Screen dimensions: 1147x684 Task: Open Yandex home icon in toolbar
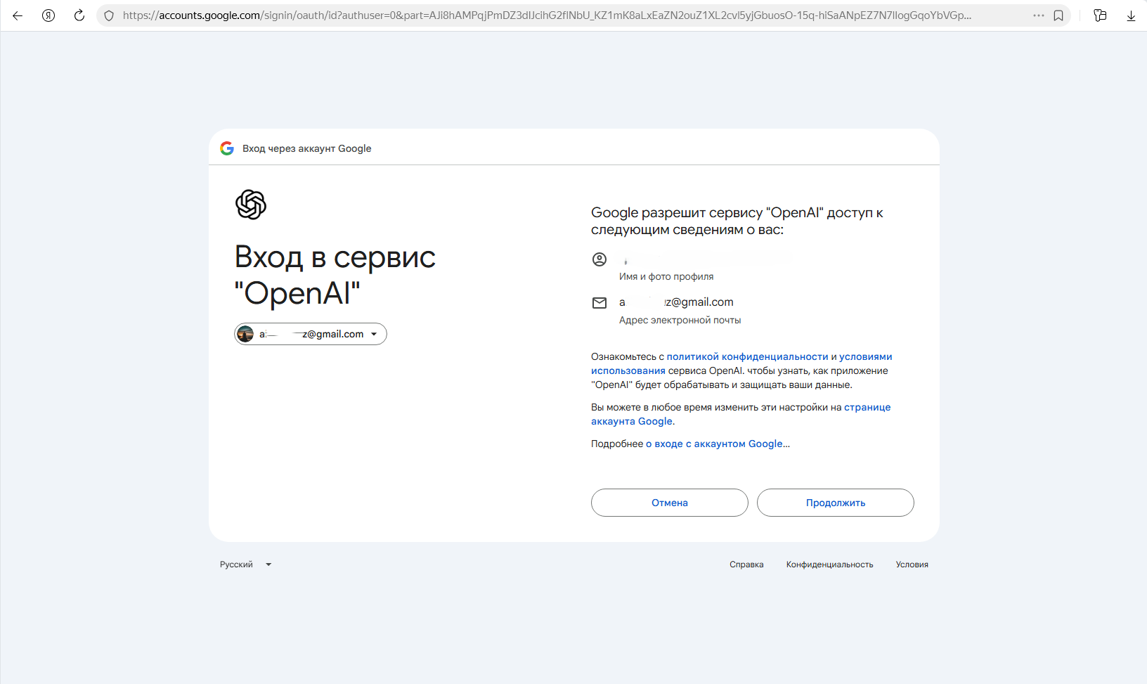point(48,15)
